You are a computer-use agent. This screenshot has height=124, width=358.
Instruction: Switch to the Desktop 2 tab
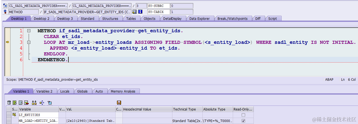pyautogui.click(x=42, y=18)
